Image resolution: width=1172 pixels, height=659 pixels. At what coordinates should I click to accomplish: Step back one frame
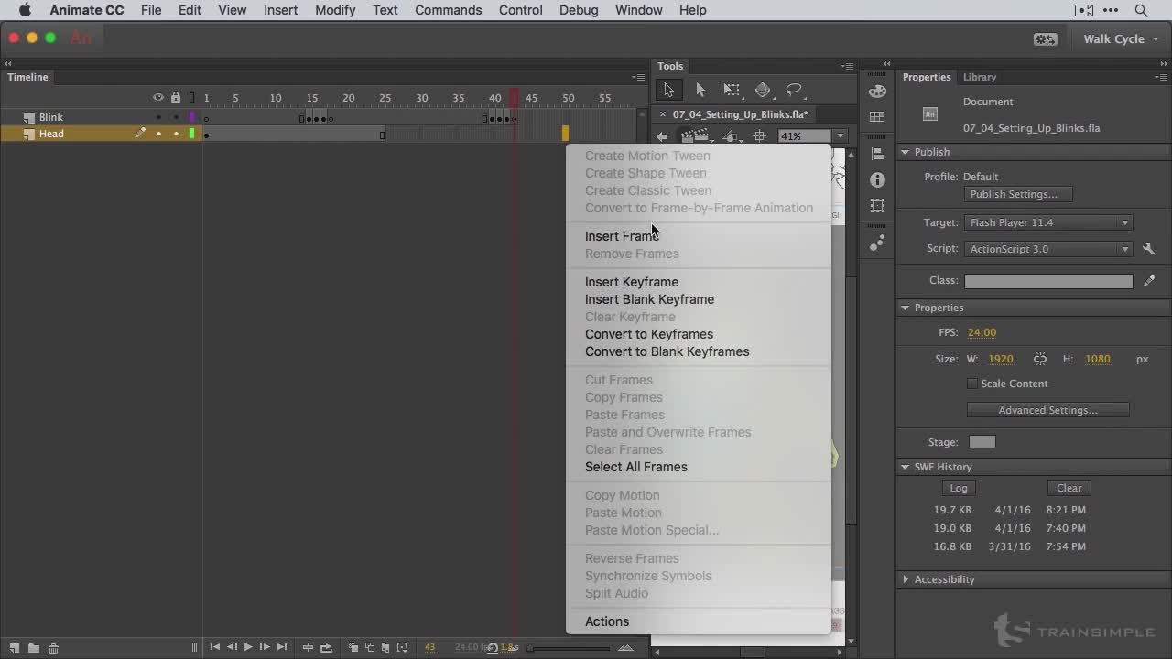(232, 647)
